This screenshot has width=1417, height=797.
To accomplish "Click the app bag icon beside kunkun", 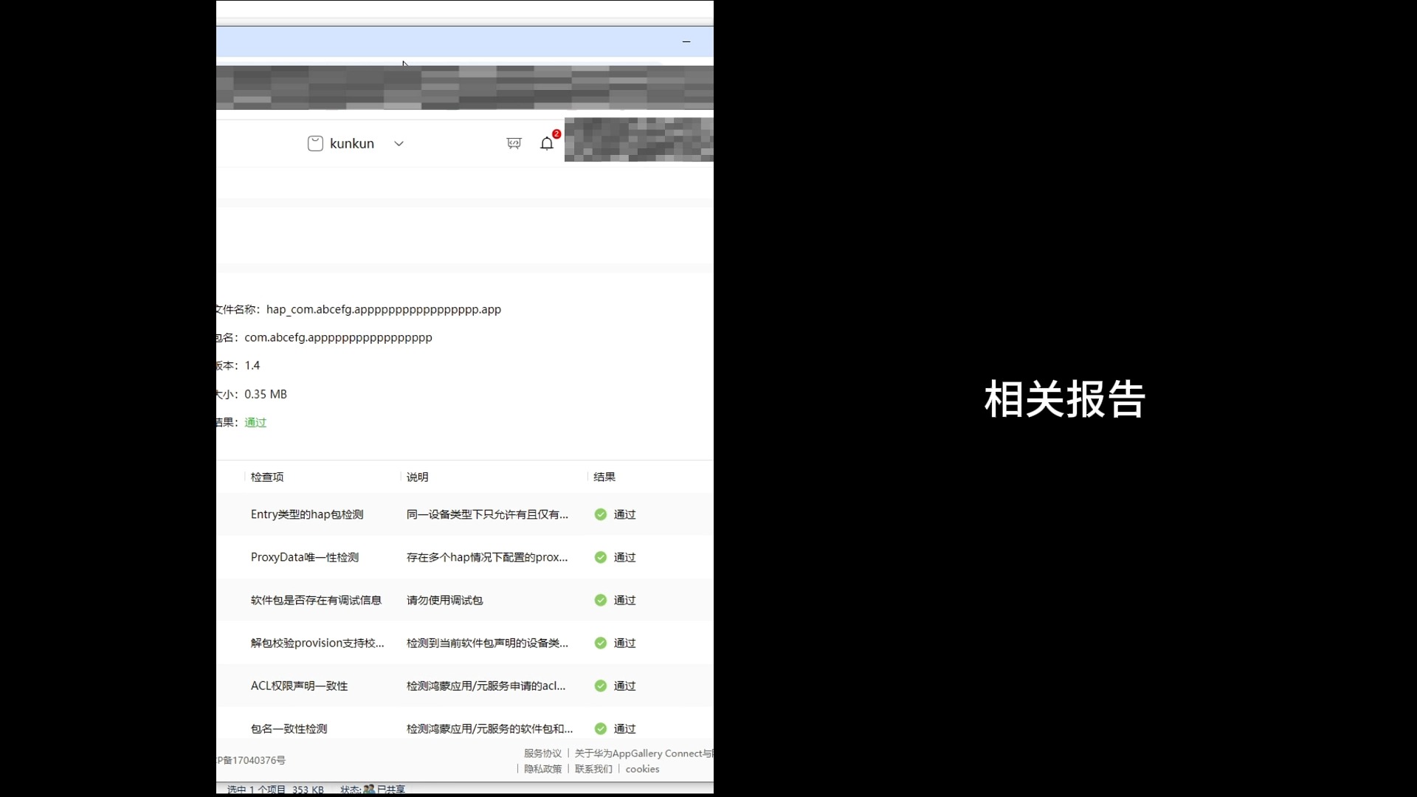I will point(315,143).
